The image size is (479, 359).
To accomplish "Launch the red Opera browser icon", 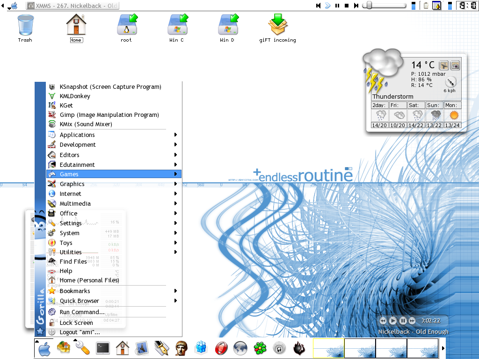I will tap(221, 348).
